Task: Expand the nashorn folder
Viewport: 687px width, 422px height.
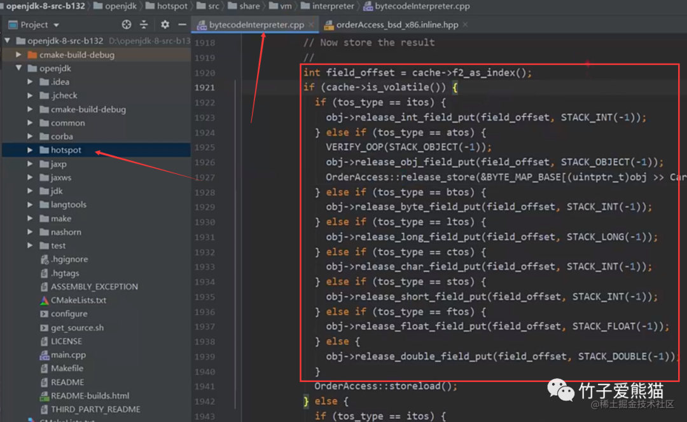Action: point(30,232)
